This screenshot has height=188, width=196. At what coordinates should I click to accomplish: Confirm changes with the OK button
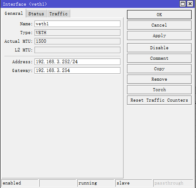(159, 14)
